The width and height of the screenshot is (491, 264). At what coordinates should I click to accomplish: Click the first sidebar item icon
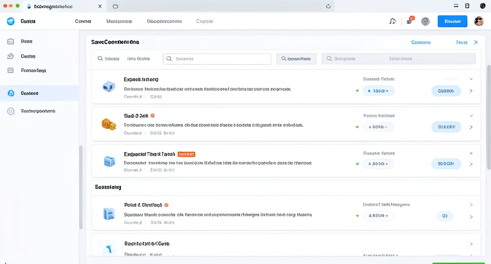tap(11, 41)
